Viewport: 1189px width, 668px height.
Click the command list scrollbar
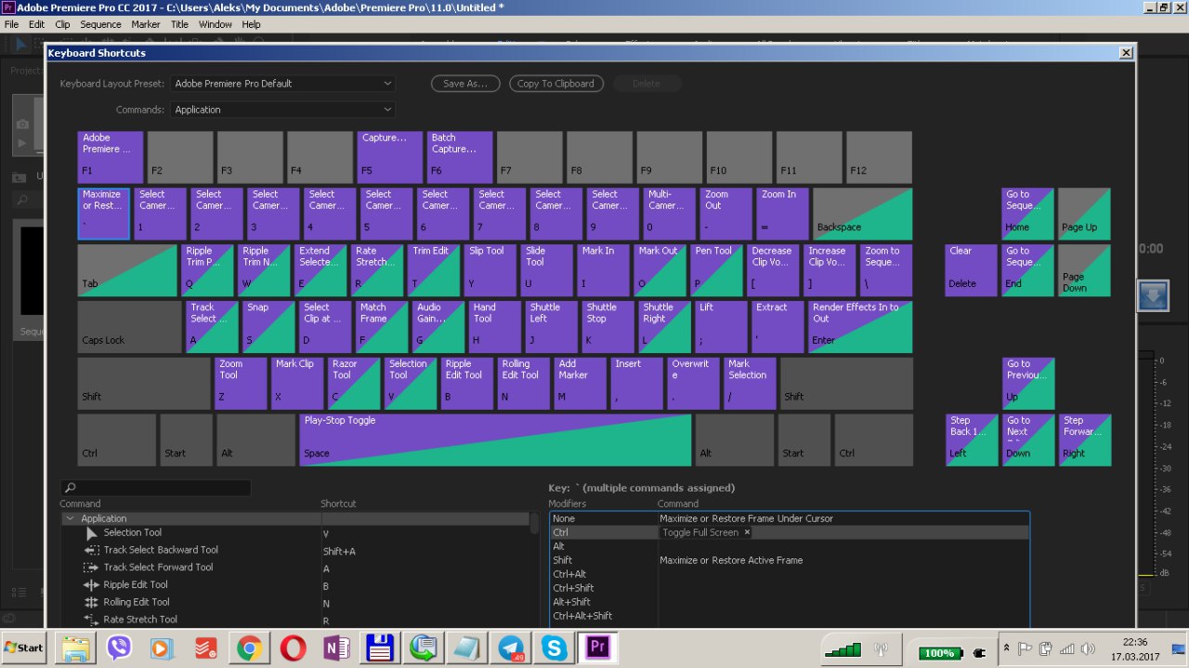point(534,522)
